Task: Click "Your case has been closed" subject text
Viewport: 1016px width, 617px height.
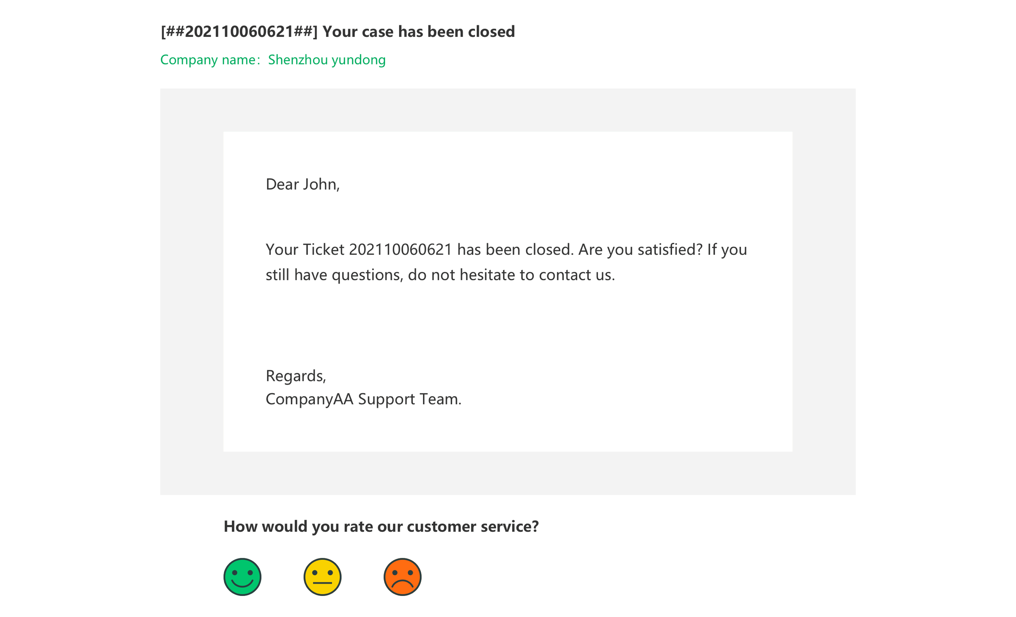Action: [419, 32]
